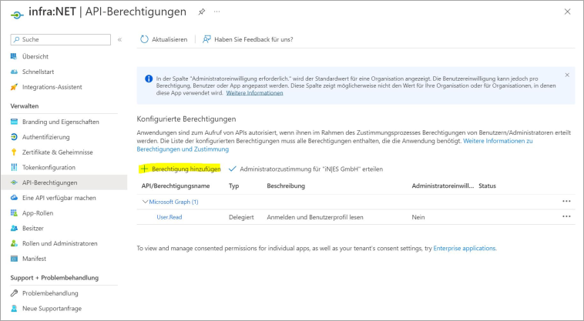Image resolution: width=584 pixels, height=321 pixels.
Task: Click the Zertifikate & Geheimnisse key icon
Action: click(x=14, y=152)
